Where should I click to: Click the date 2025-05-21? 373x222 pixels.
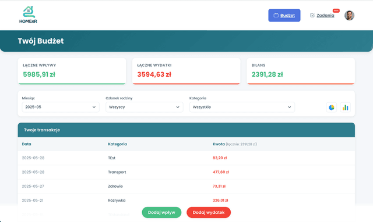(33, 200)
